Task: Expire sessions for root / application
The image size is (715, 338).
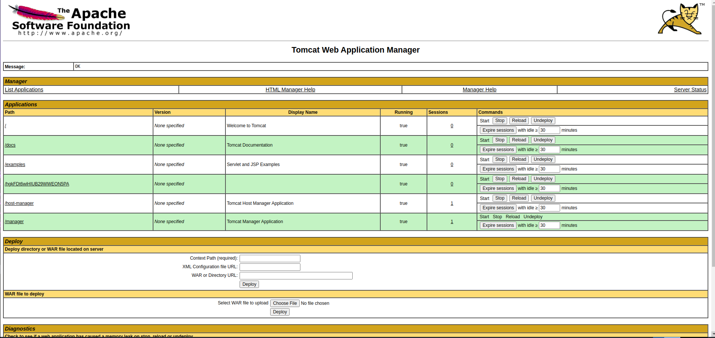Action: click(x=498, y=130)
